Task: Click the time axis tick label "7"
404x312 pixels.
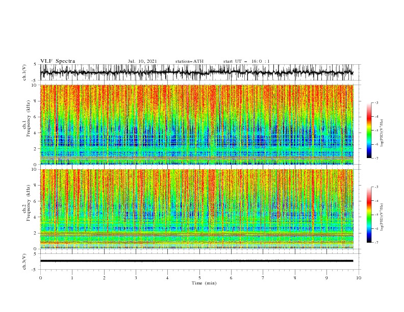Action: tap(263, 278)
